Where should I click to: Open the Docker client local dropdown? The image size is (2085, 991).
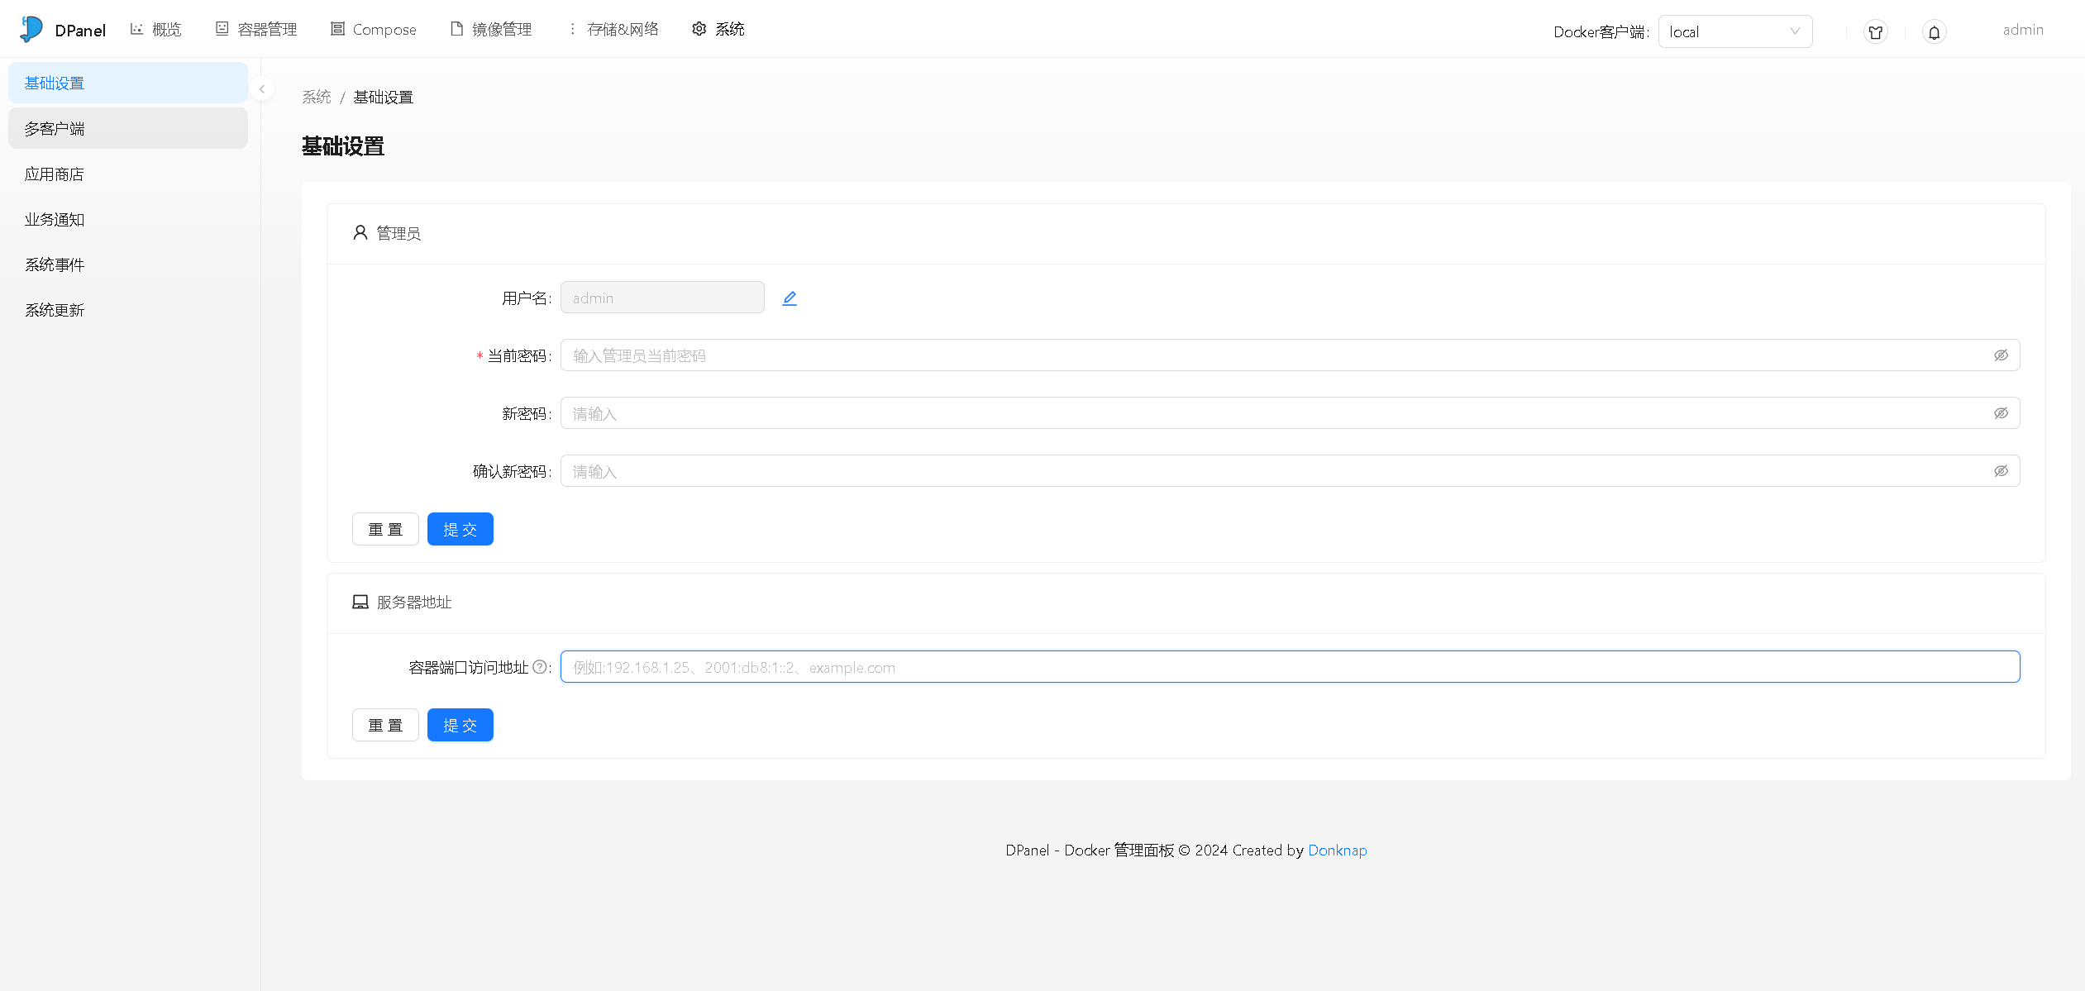pyautogui.click(x=1734, y=31)
